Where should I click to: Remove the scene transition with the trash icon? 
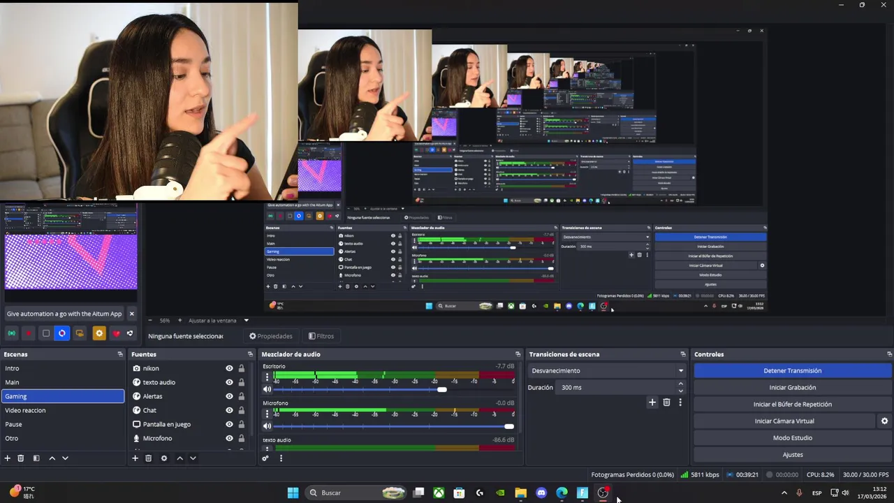click(x=666, y=402)
